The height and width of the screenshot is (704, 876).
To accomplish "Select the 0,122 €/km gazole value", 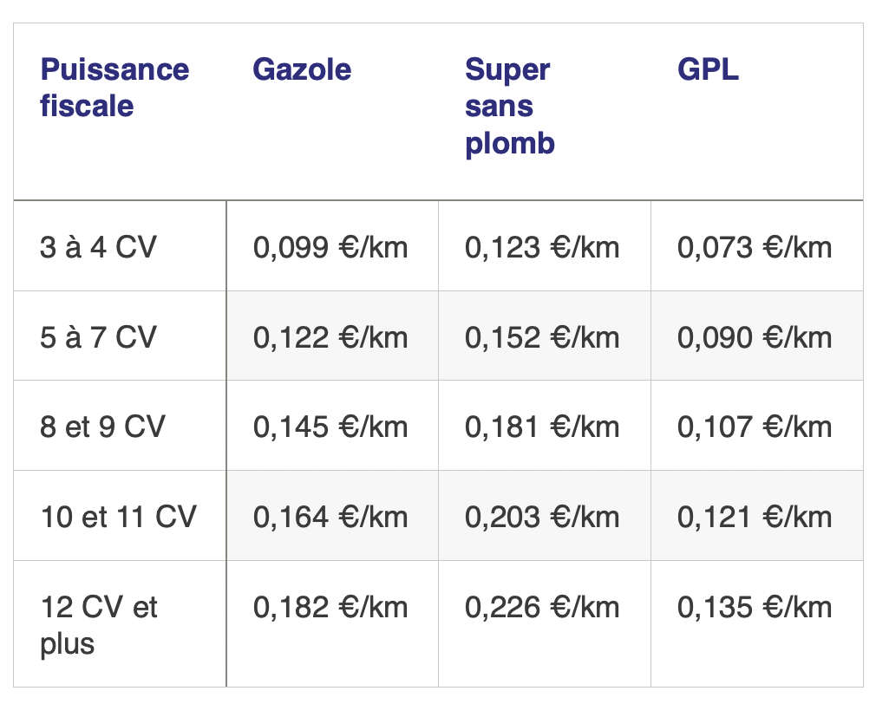I will tap(330, 338).
